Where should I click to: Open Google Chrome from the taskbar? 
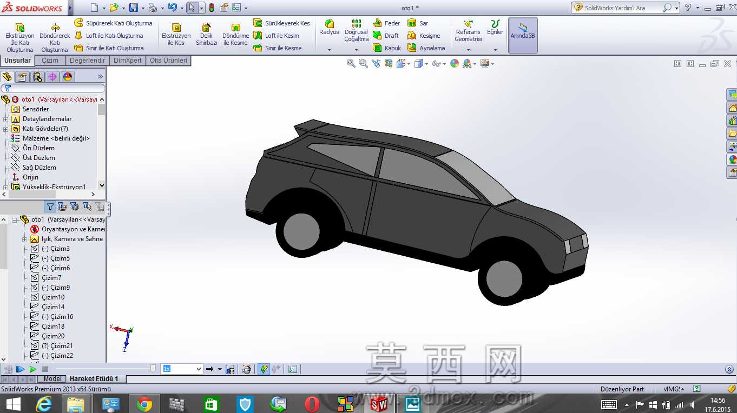[x=144, y=404]
